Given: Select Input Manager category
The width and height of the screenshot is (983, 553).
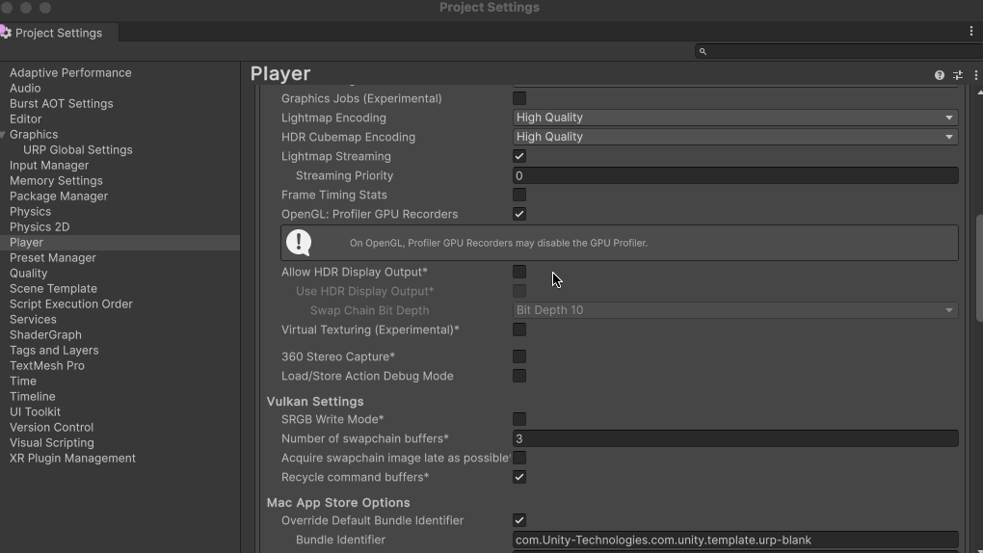Looking at the screenshot, I should (x=49, y=166).
